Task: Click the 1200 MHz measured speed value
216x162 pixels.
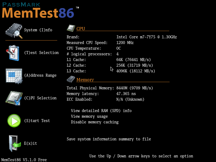Action: click(x=125, y=43)
